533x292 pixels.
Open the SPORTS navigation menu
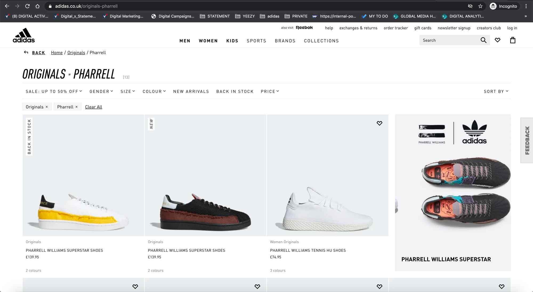256,41
